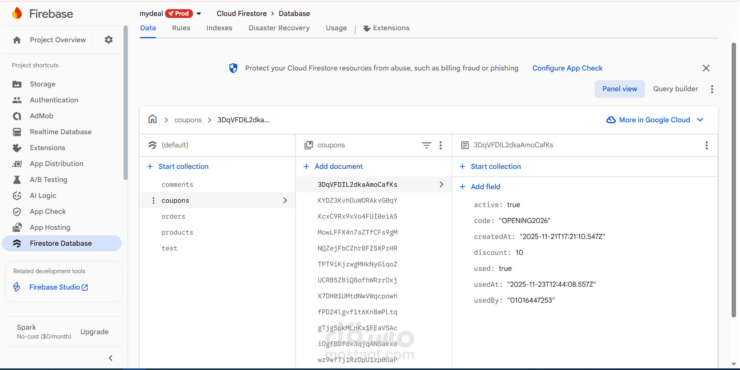Click the project settings gear icon
This screenshot has height=370, width=740.
point(108,40)
